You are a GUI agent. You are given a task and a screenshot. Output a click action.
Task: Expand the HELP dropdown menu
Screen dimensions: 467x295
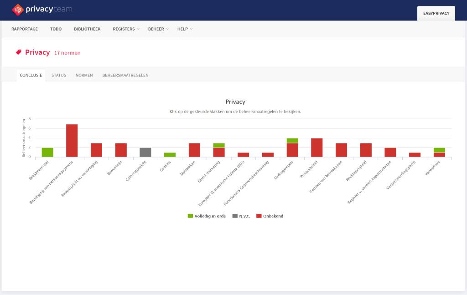point(185,29)
